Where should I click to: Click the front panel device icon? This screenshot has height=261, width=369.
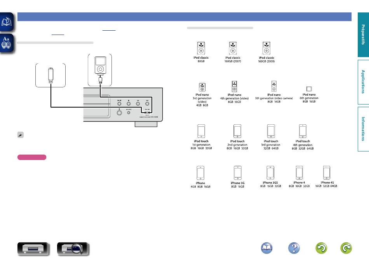coord(33,249)
